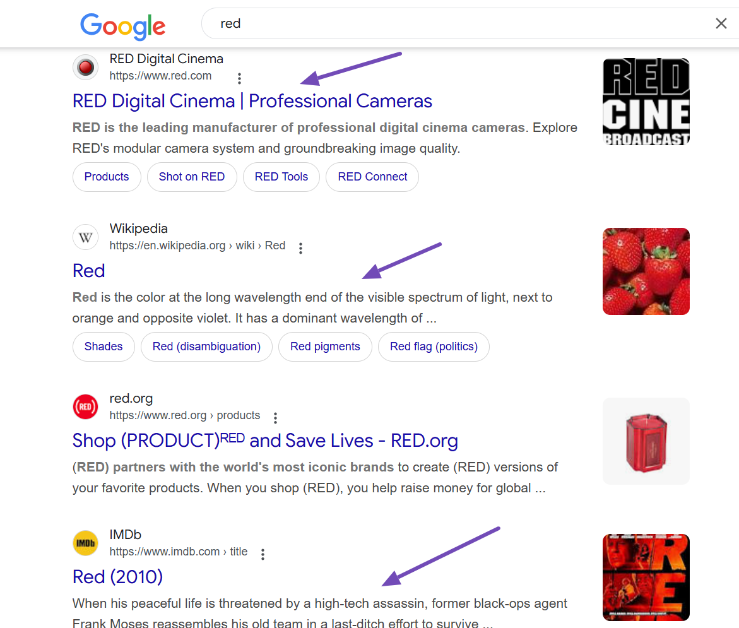Open more options for red.com result

[x=239, y=78]
